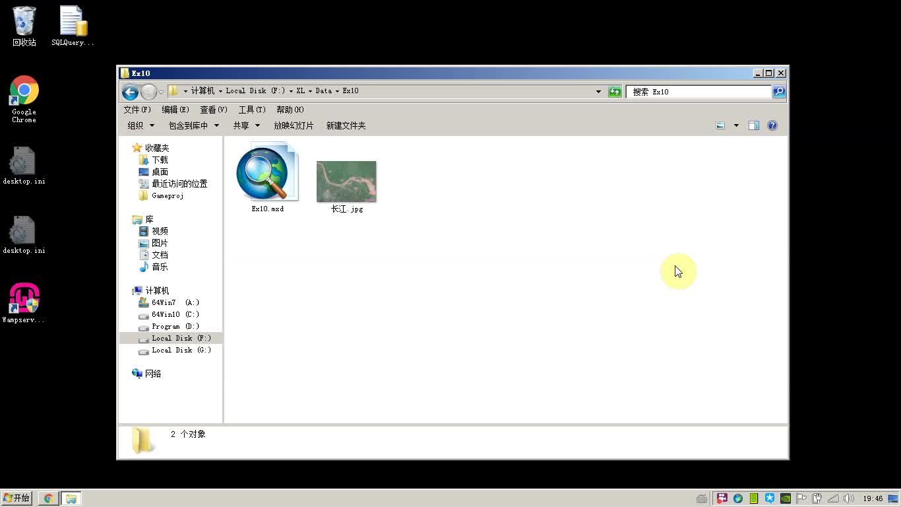This screenshot has width=901, height=507.
Task: Launch Google Chrome from the desktop
Action: point(23,89)
